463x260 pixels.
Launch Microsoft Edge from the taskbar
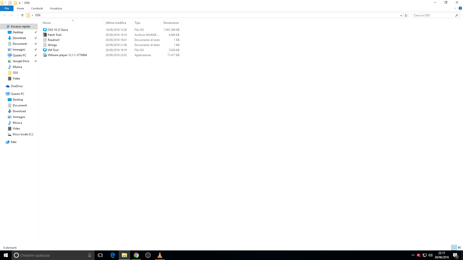pyautogui.click(x=113, y=255)
